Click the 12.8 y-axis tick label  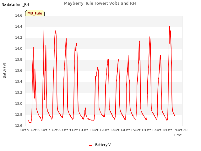coord(19,115)
